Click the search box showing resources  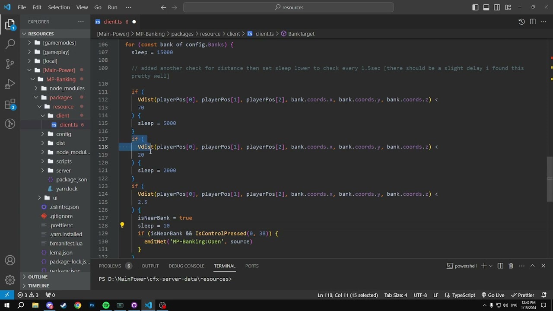(289, 7)
